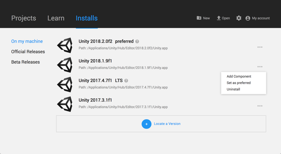
Task: Click the Open project upload icon
Action: pos(219,18)
